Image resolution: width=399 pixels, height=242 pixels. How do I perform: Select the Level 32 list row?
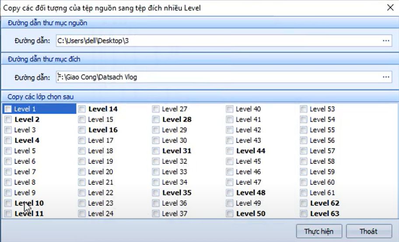(187, 161)
